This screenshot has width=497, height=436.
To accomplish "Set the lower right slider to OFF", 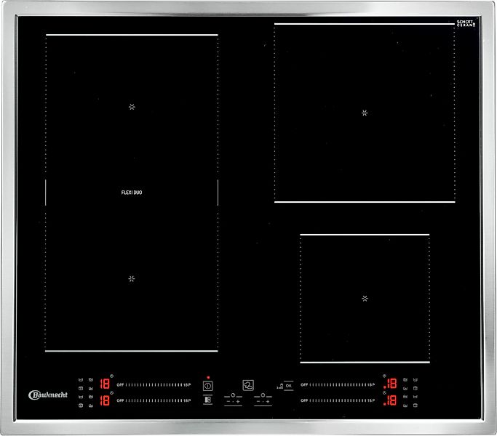I will click(x=304, y=400).
